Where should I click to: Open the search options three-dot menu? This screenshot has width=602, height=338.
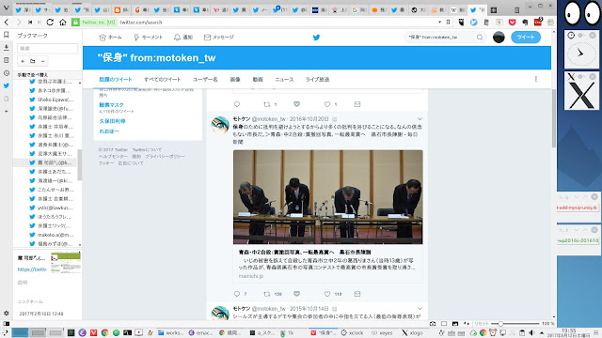pyautogui.click(x=535, y=79)
